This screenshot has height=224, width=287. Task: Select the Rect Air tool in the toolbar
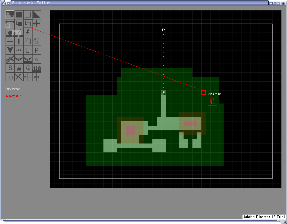(28, 24)
